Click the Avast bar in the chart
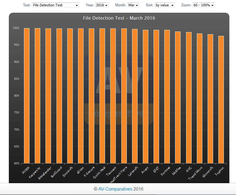 (146, 97)
